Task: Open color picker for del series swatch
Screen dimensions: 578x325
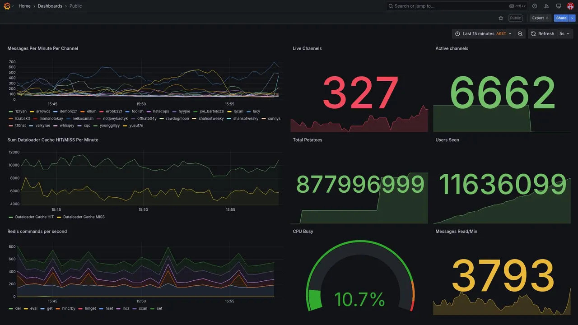Action: (x=11, y=309)
